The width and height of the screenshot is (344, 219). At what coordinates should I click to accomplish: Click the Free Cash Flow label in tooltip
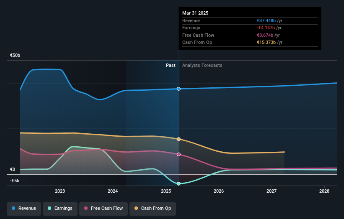point(198,35)
